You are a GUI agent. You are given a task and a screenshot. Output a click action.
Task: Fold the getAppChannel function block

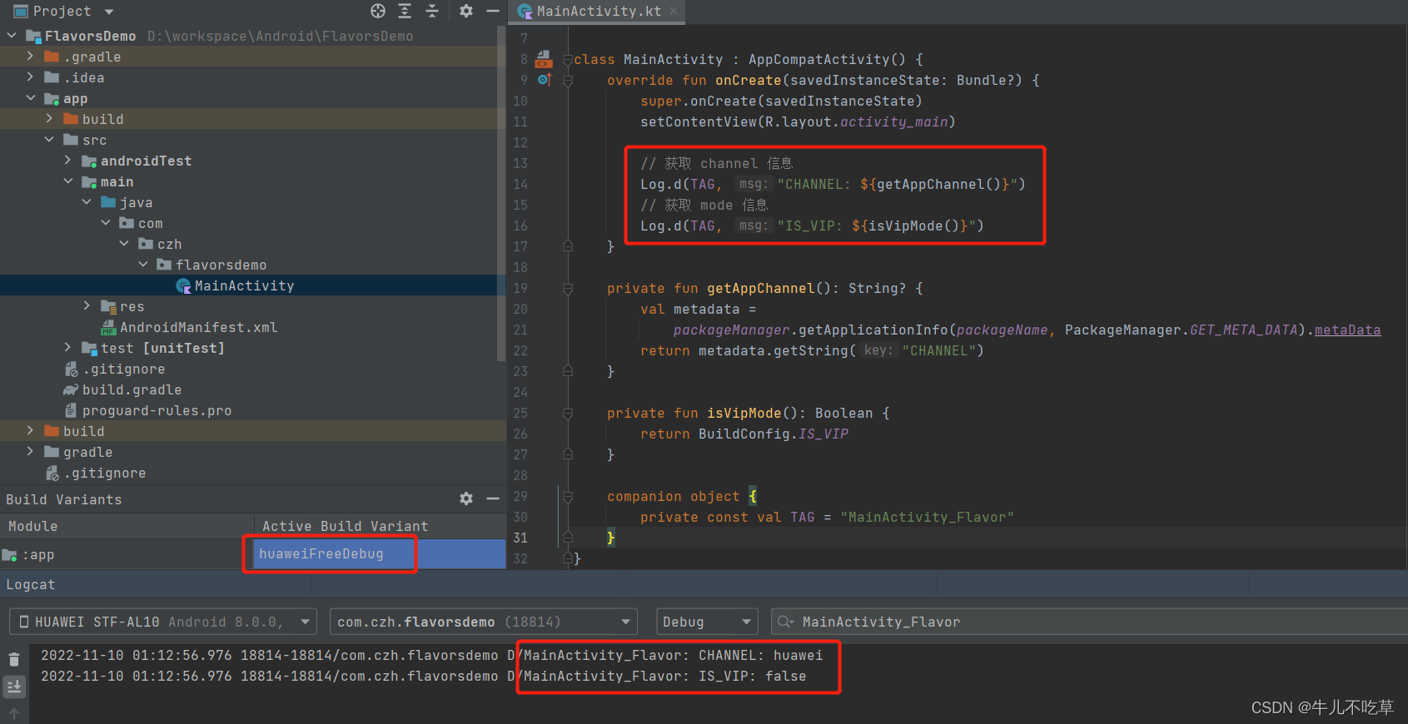[567, 288]
